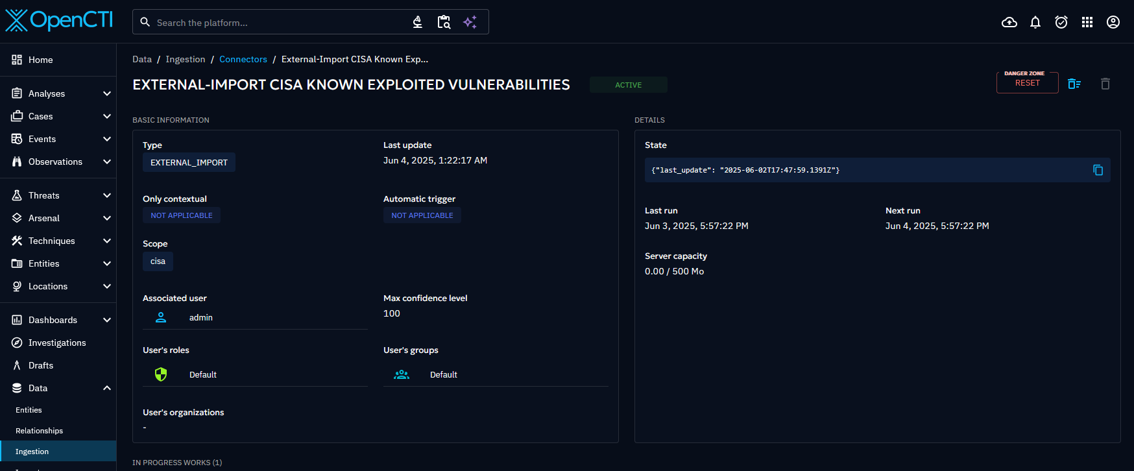
Task: Open the AI sparkle assistant icon
Action: [x=470, y=22]
